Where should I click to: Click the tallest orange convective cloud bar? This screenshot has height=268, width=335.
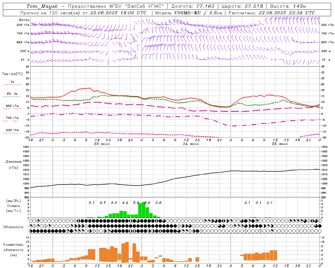[127, 252]
